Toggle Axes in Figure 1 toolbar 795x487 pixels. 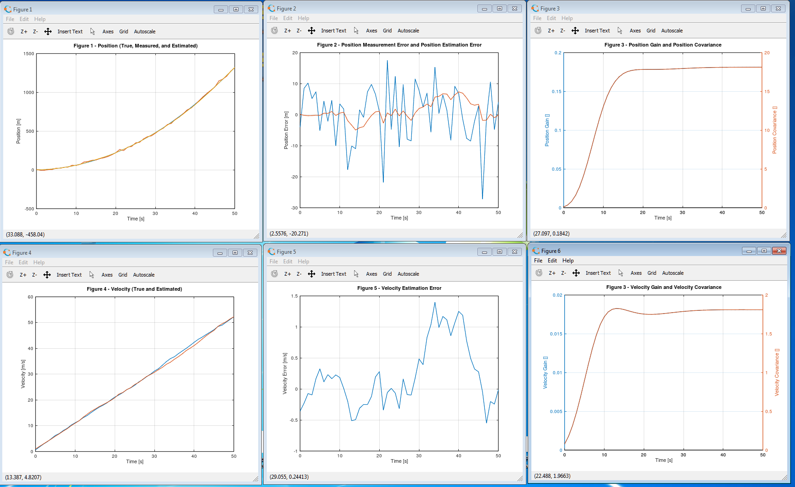[108, 31]
